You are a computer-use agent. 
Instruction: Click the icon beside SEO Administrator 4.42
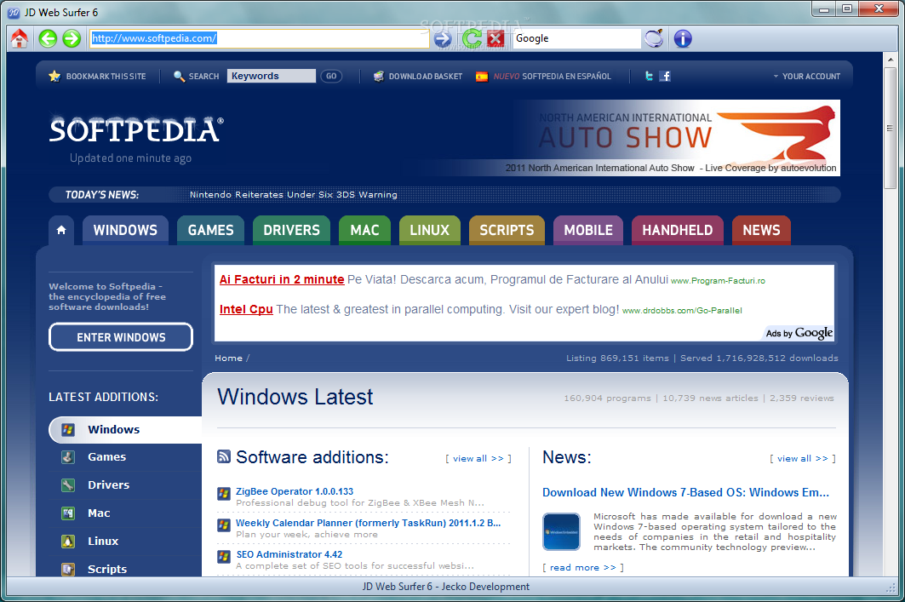224,556
